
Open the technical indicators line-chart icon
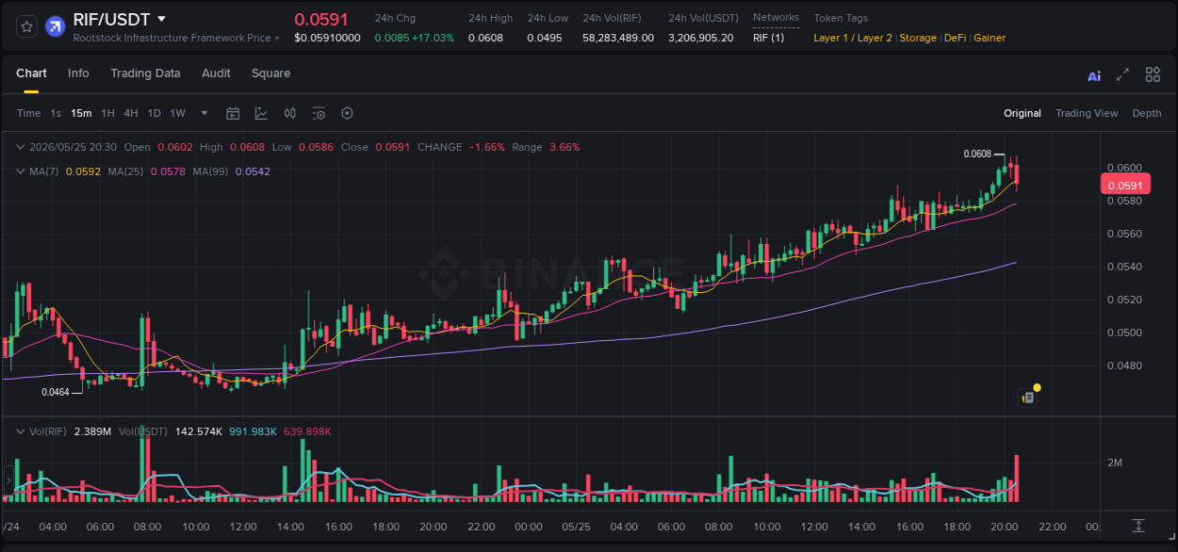[x=261, y=113]
